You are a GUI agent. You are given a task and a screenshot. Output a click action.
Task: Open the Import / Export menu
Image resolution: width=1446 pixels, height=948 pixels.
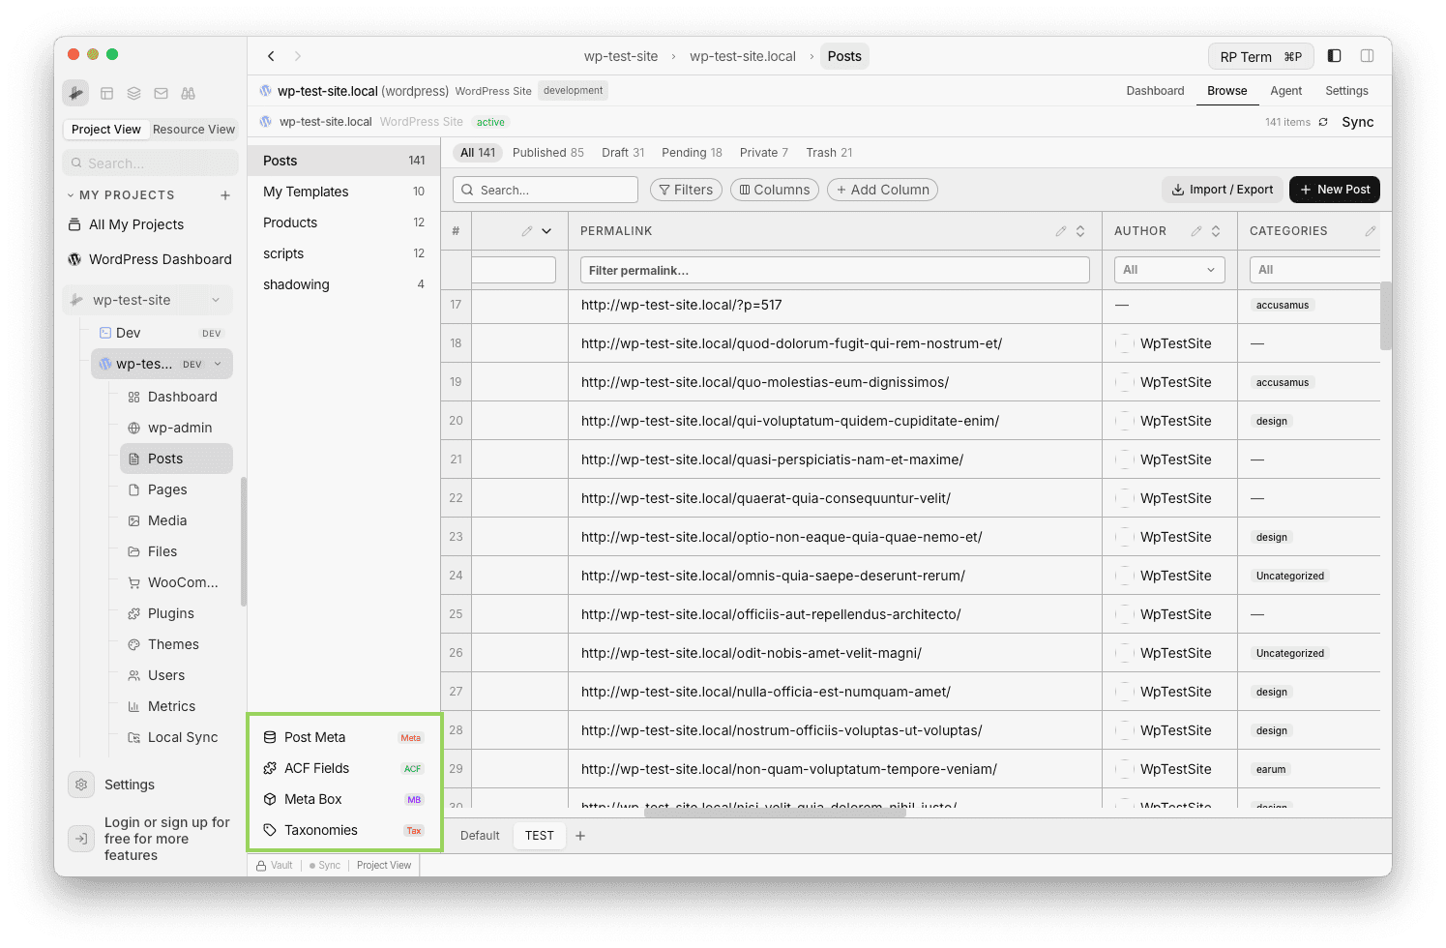[x=1223, y=190]
